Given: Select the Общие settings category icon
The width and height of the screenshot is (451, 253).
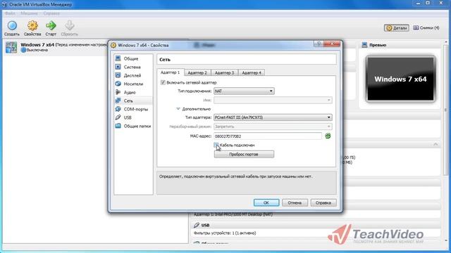Looking at the screenshot, I should 118,58.
